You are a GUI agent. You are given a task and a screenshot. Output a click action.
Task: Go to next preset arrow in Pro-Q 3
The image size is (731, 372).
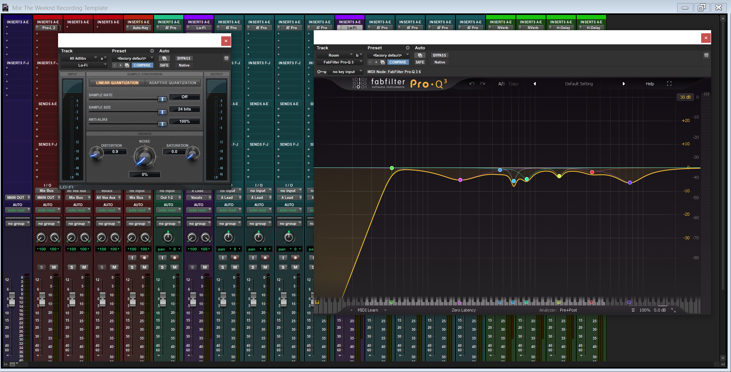coord(624,84)
